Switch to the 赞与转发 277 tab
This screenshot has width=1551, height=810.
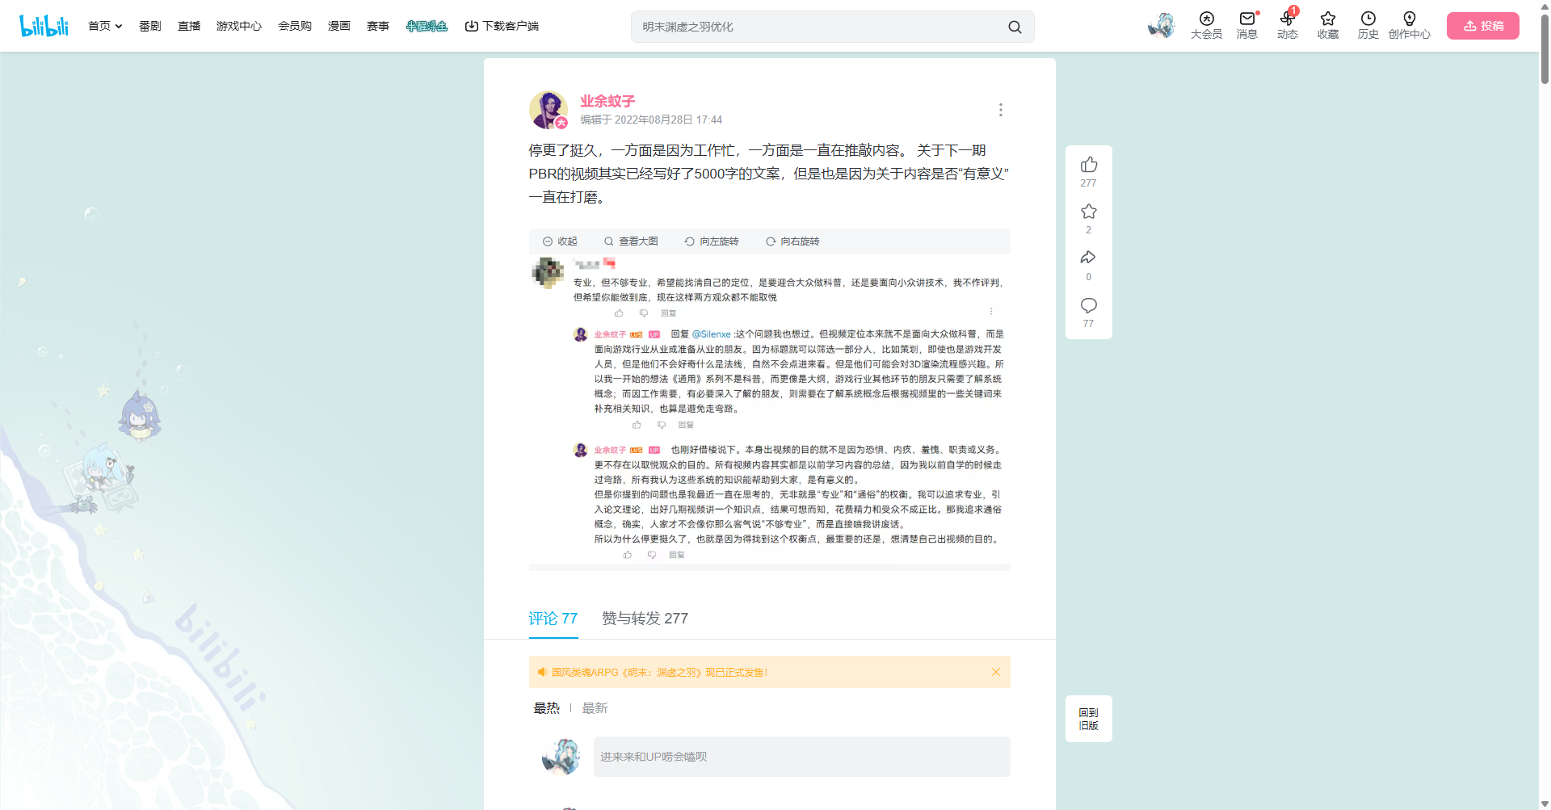pyautogui.click(x=645, y=619)
